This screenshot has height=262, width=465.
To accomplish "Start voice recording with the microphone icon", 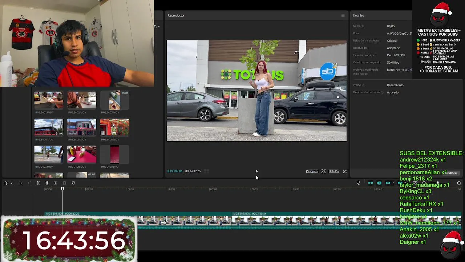I will click(359, 183).
